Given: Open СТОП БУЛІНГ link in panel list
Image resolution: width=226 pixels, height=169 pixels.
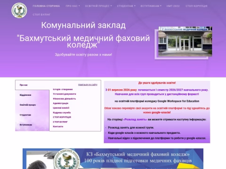Looking at the screenshot, I should click(x=60, y=122).
